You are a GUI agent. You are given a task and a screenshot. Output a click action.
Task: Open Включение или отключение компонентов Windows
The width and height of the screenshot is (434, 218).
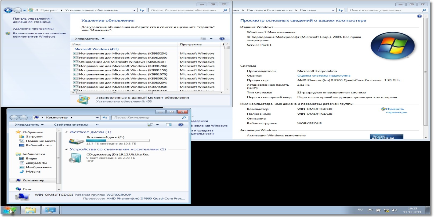(39, 35)
